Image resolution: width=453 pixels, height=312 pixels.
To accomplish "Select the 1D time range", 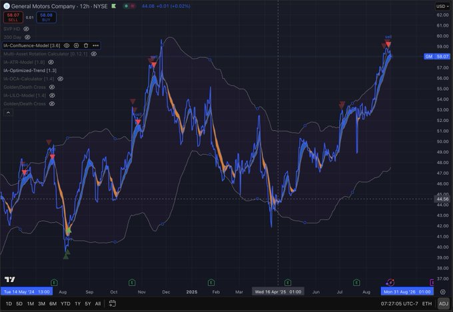I will (x=9, y=303).
